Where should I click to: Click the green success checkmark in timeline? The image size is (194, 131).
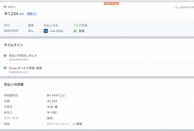coord(5,56)
